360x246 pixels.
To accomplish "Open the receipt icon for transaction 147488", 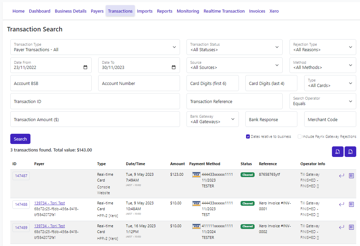I will [351, 204].
